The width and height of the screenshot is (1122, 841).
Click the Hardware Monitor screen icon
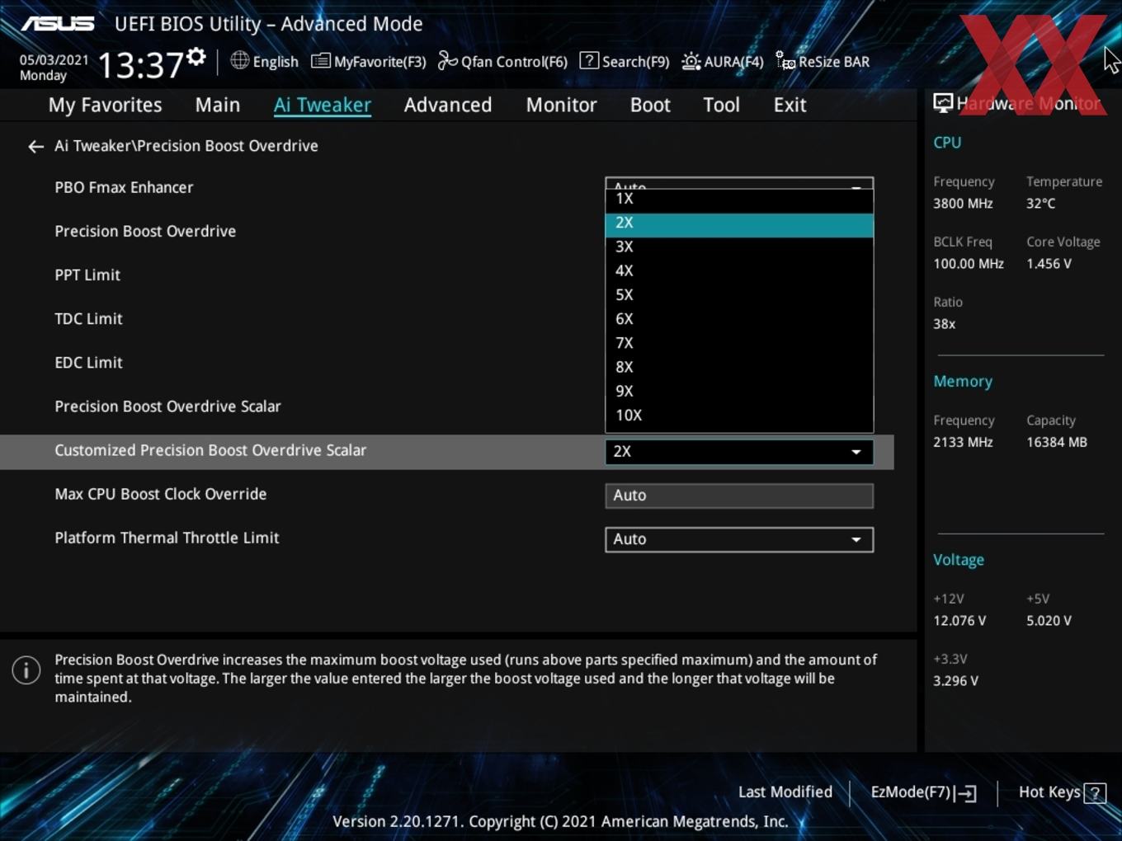click(943, 103)
